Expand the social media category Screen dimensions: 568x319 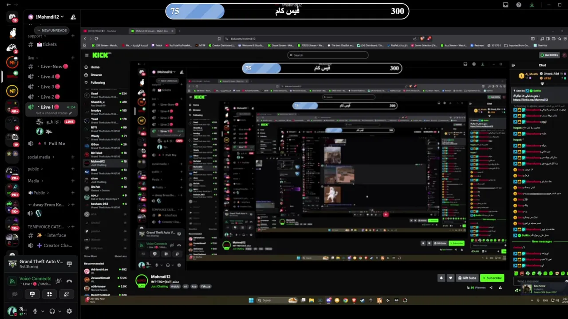pos(41,157)
